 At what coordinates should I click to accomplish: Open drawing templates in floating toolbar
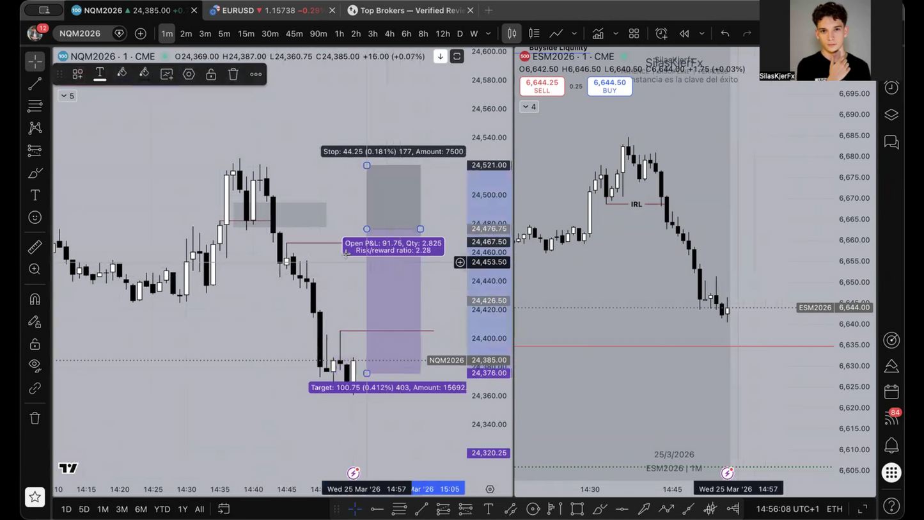pyautogui.click(x=77, y=74)
